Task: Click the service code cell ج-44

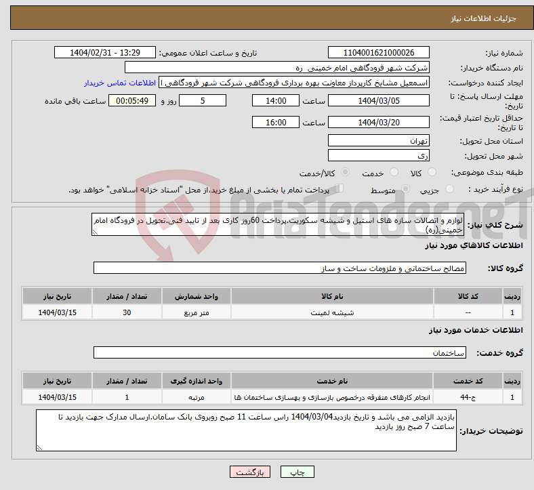Action: click(468, 397)
